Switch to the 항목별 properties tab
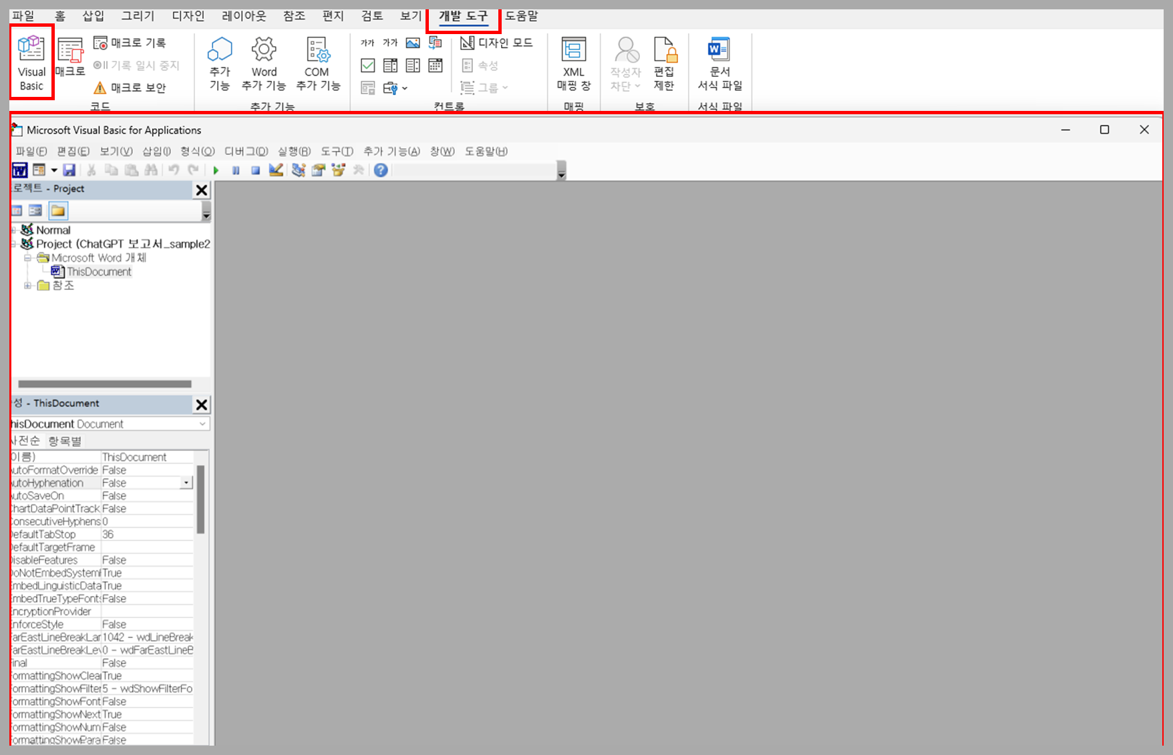The width and height of the screenshot is (1173, 755). [x=65, y=441]
